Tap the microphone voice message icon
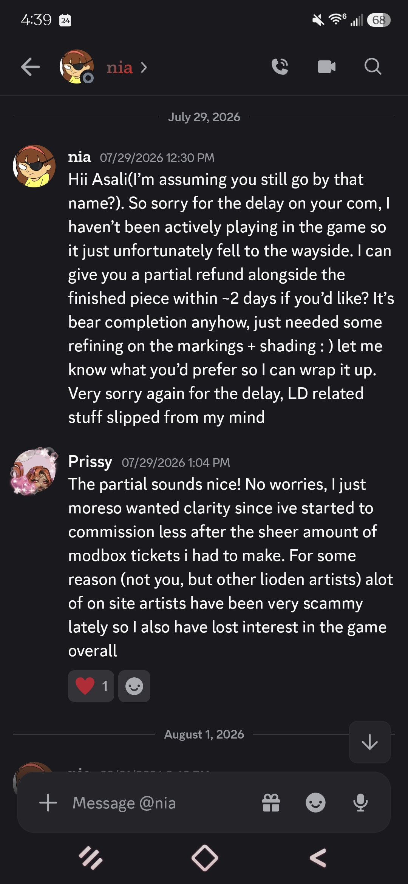 (360, 802)
